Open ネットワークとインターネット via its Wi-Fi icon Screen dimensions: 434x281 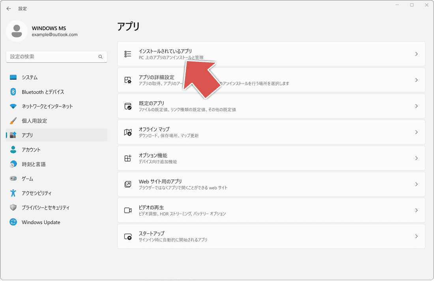click(13, 106)
